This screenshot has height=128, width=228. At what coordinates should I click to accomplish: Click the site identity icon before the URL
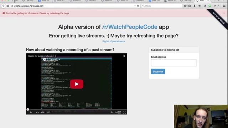12,6
